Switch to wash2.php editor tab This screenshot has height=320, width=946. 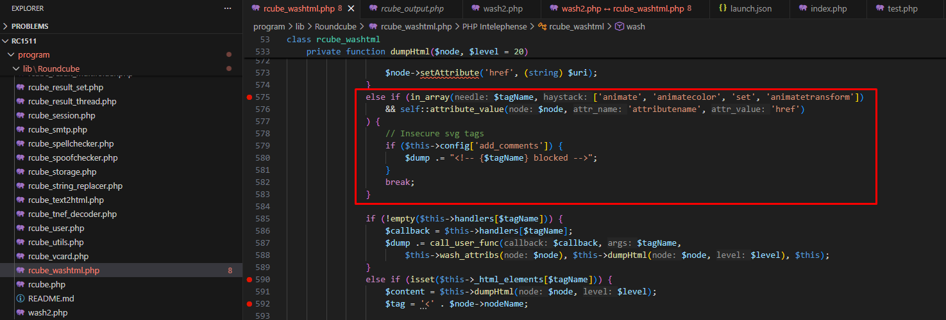[x=502, y=9]
